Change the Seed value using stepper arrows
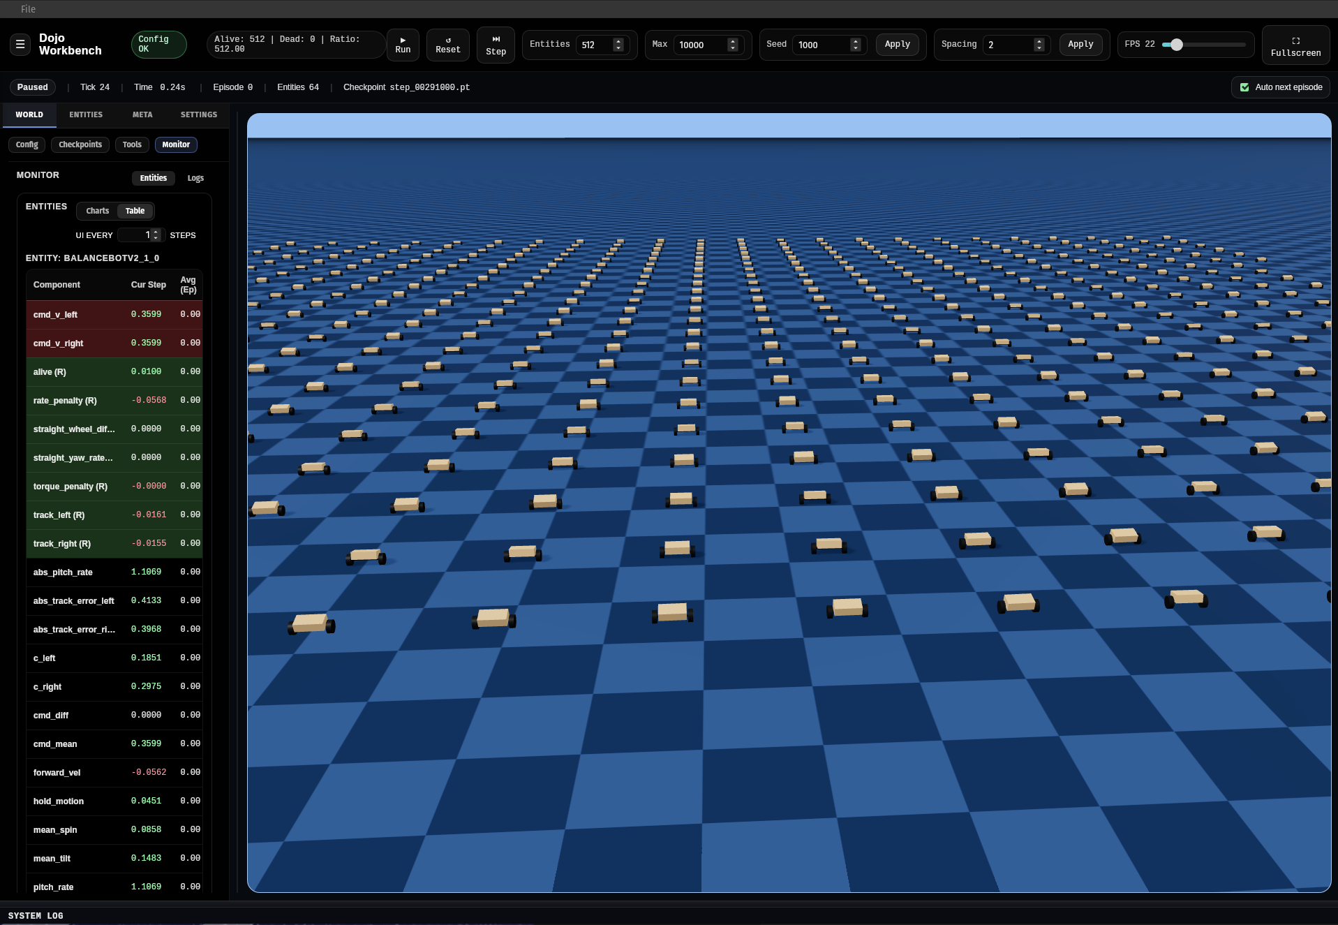Screen dimensions: 1338x925 coord(855,45)
